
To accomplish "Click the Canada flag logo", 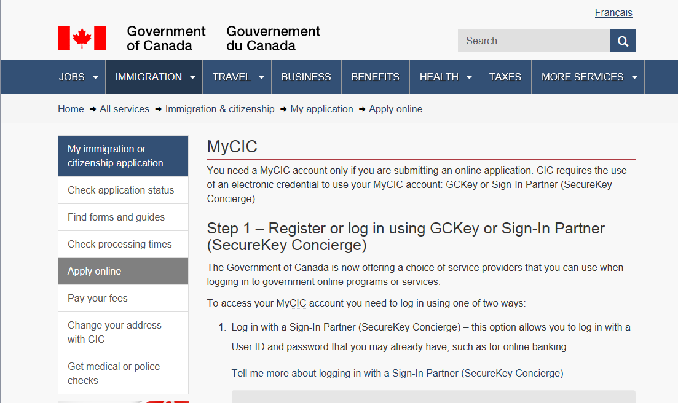I will [x=82, y=38].
